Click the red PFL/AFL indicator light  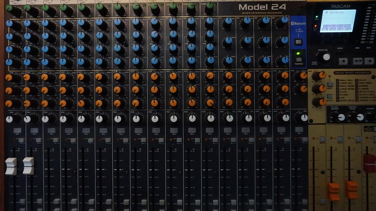click(x=315, y=26)
